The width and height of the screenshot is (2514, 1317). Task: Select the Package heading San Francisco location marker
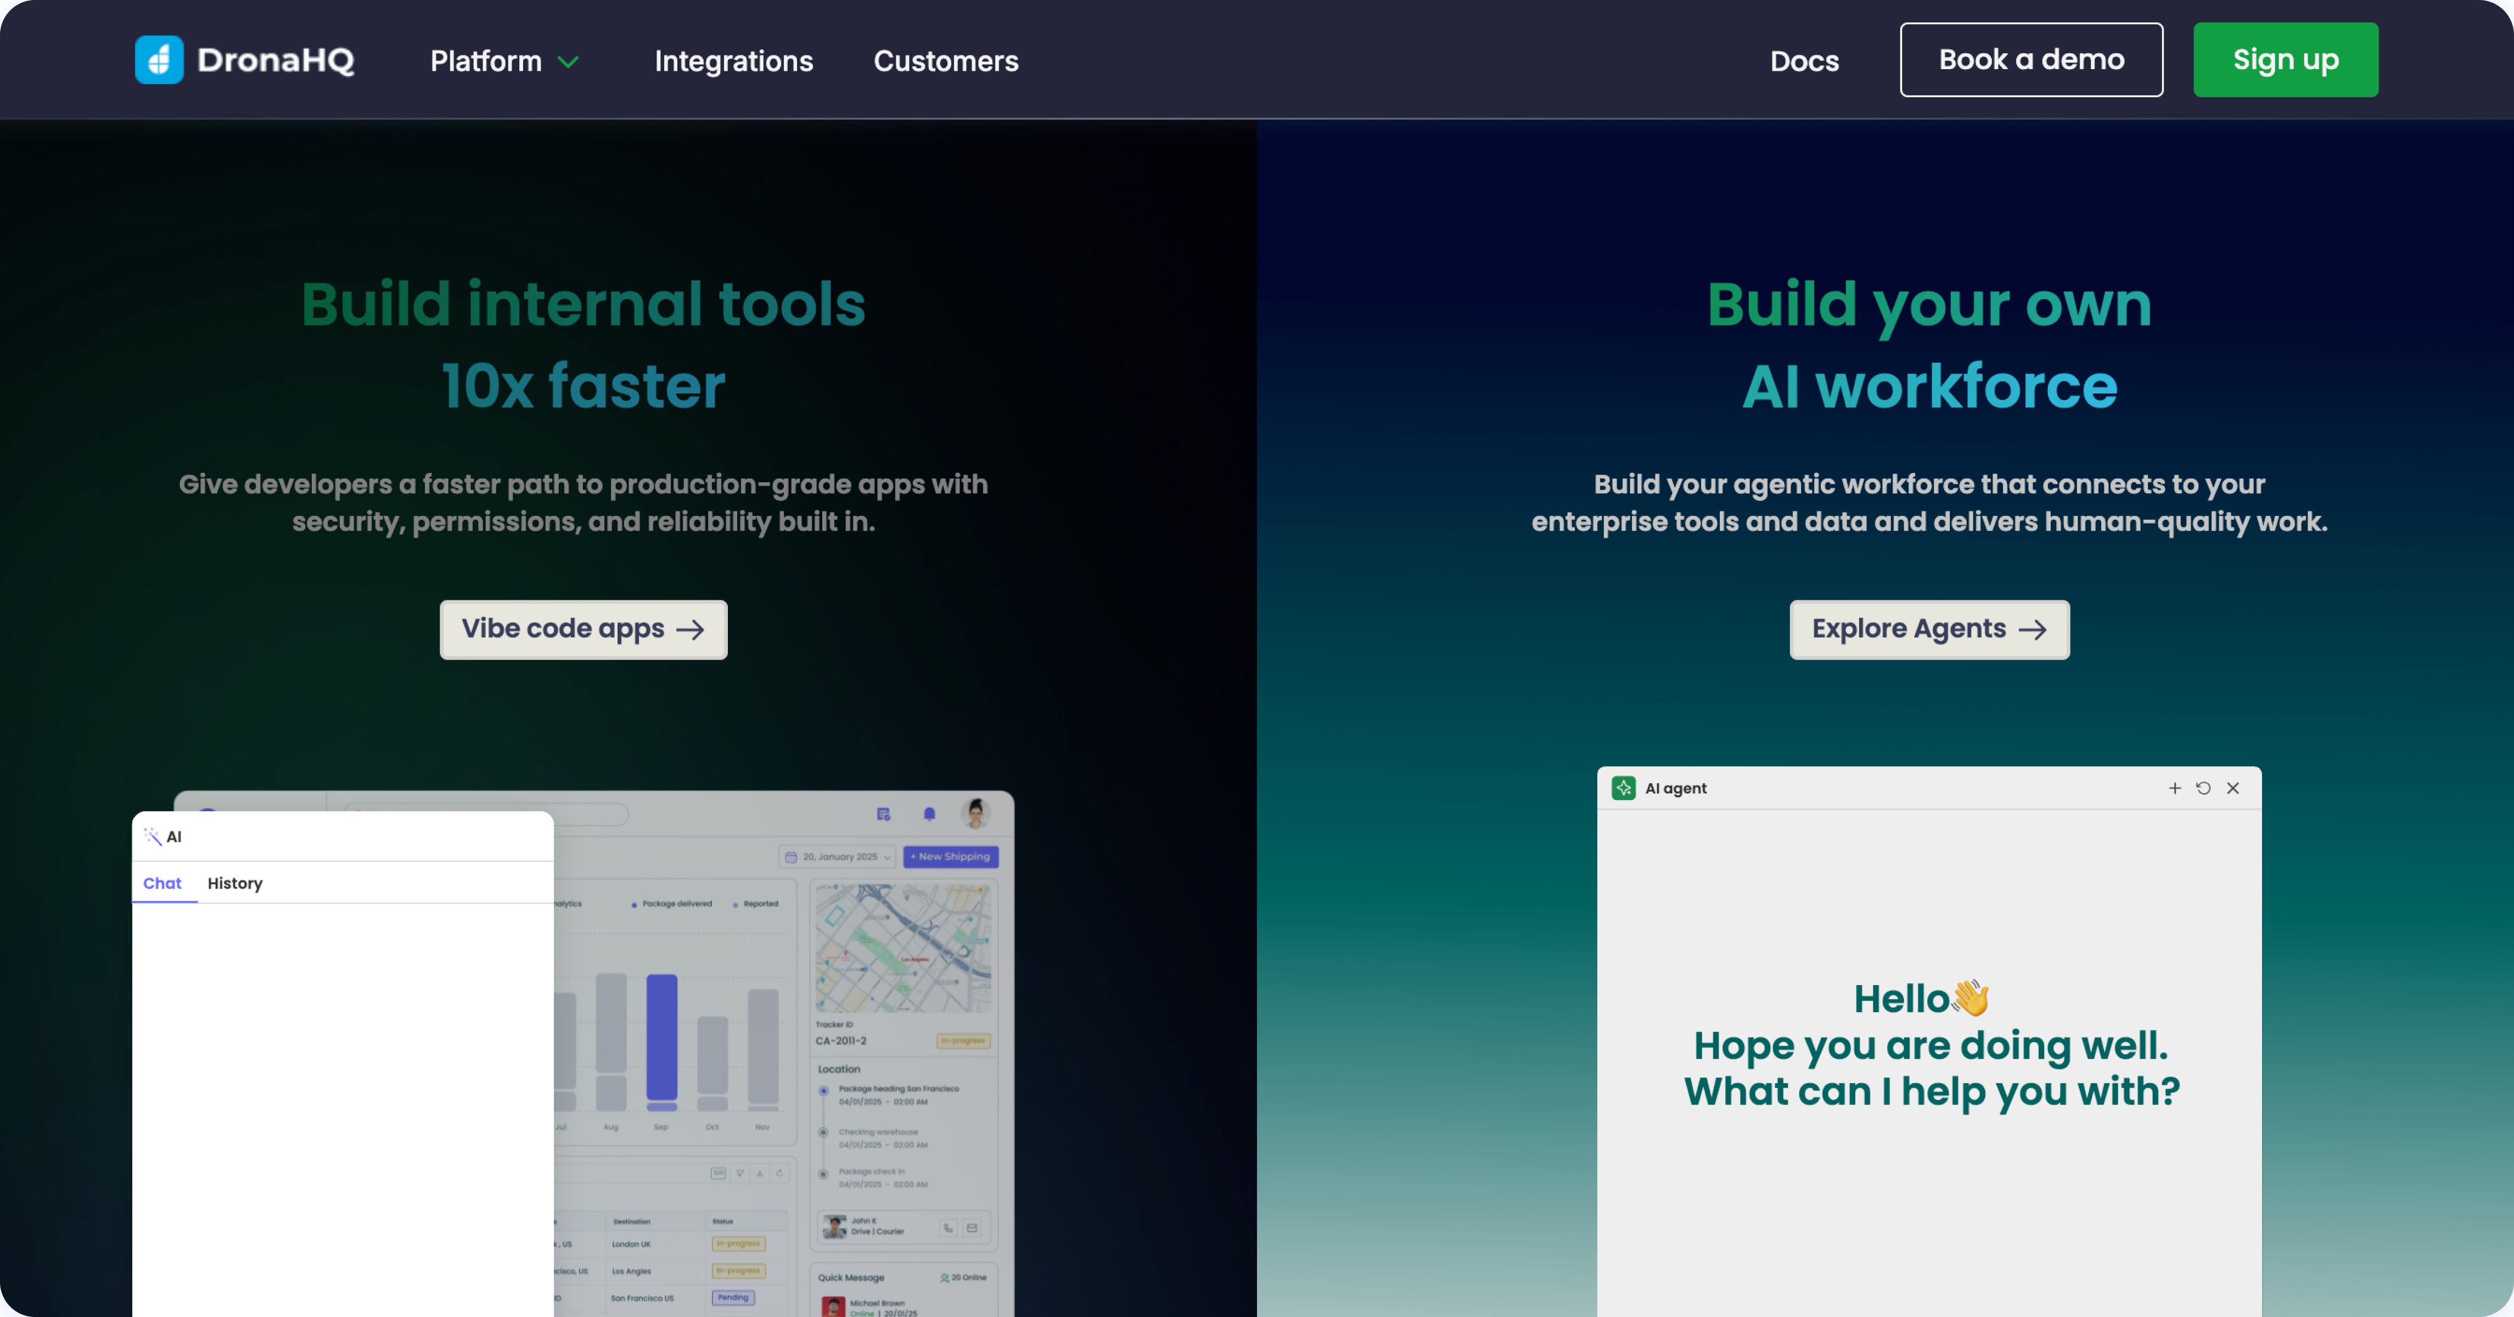824,1091
